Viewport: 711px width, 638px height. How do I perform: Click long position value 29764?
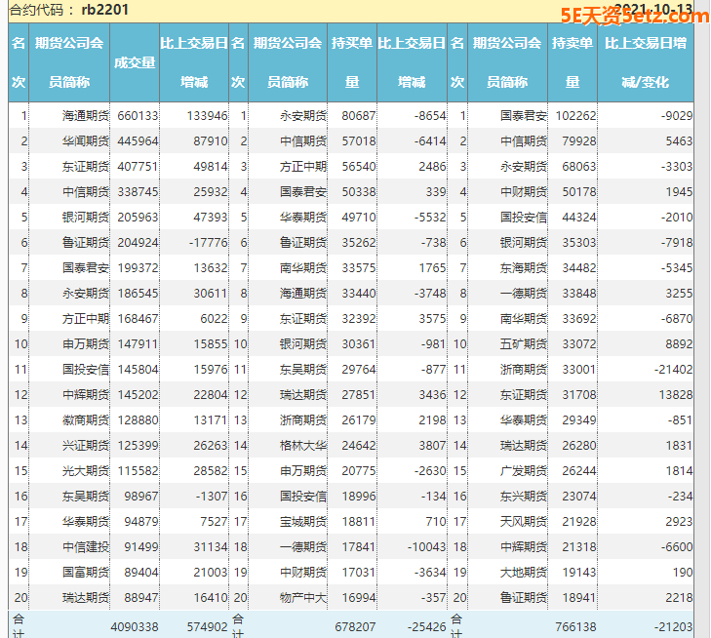[x=359, y=370]
